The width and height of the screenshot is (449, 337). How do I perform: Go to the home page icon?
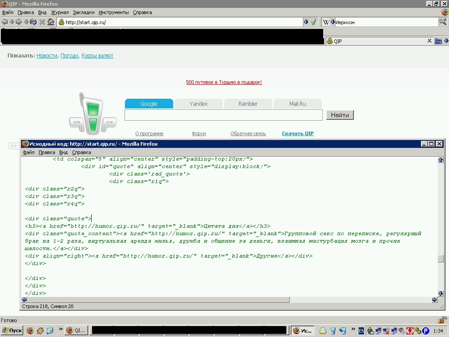coord(51,22)
